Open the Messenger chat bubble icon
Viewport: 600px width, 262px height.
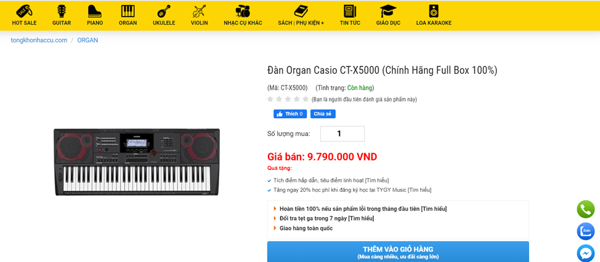585,253
